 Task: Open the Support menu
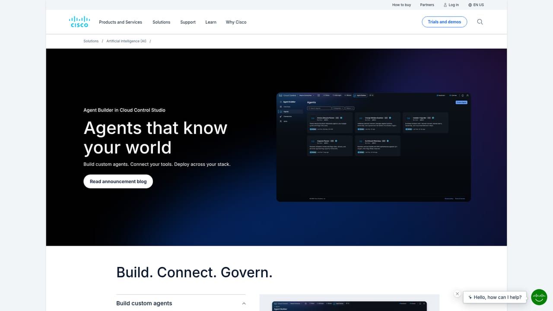(x=188, y=22)
